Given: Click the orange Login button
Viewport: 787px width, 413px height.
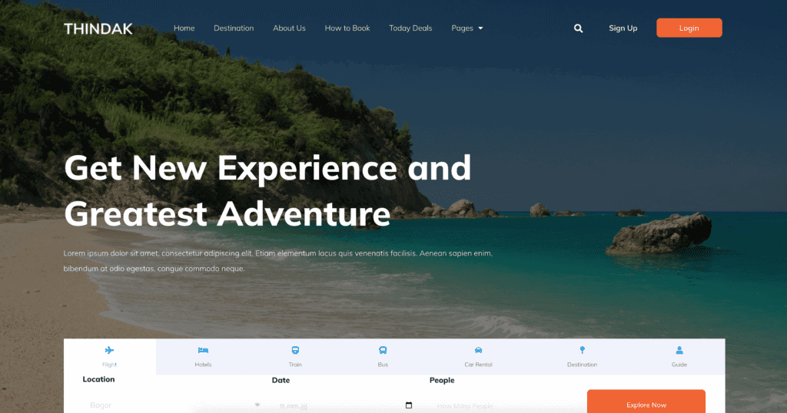Looking at the screenshot, I should [x=689, y=28].
